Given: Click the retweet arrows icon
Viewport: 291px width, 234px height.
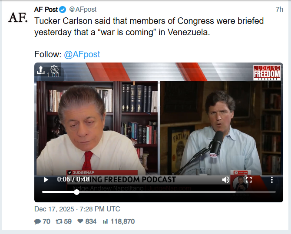Looking at the screenshot, I should tap(59, 221).
